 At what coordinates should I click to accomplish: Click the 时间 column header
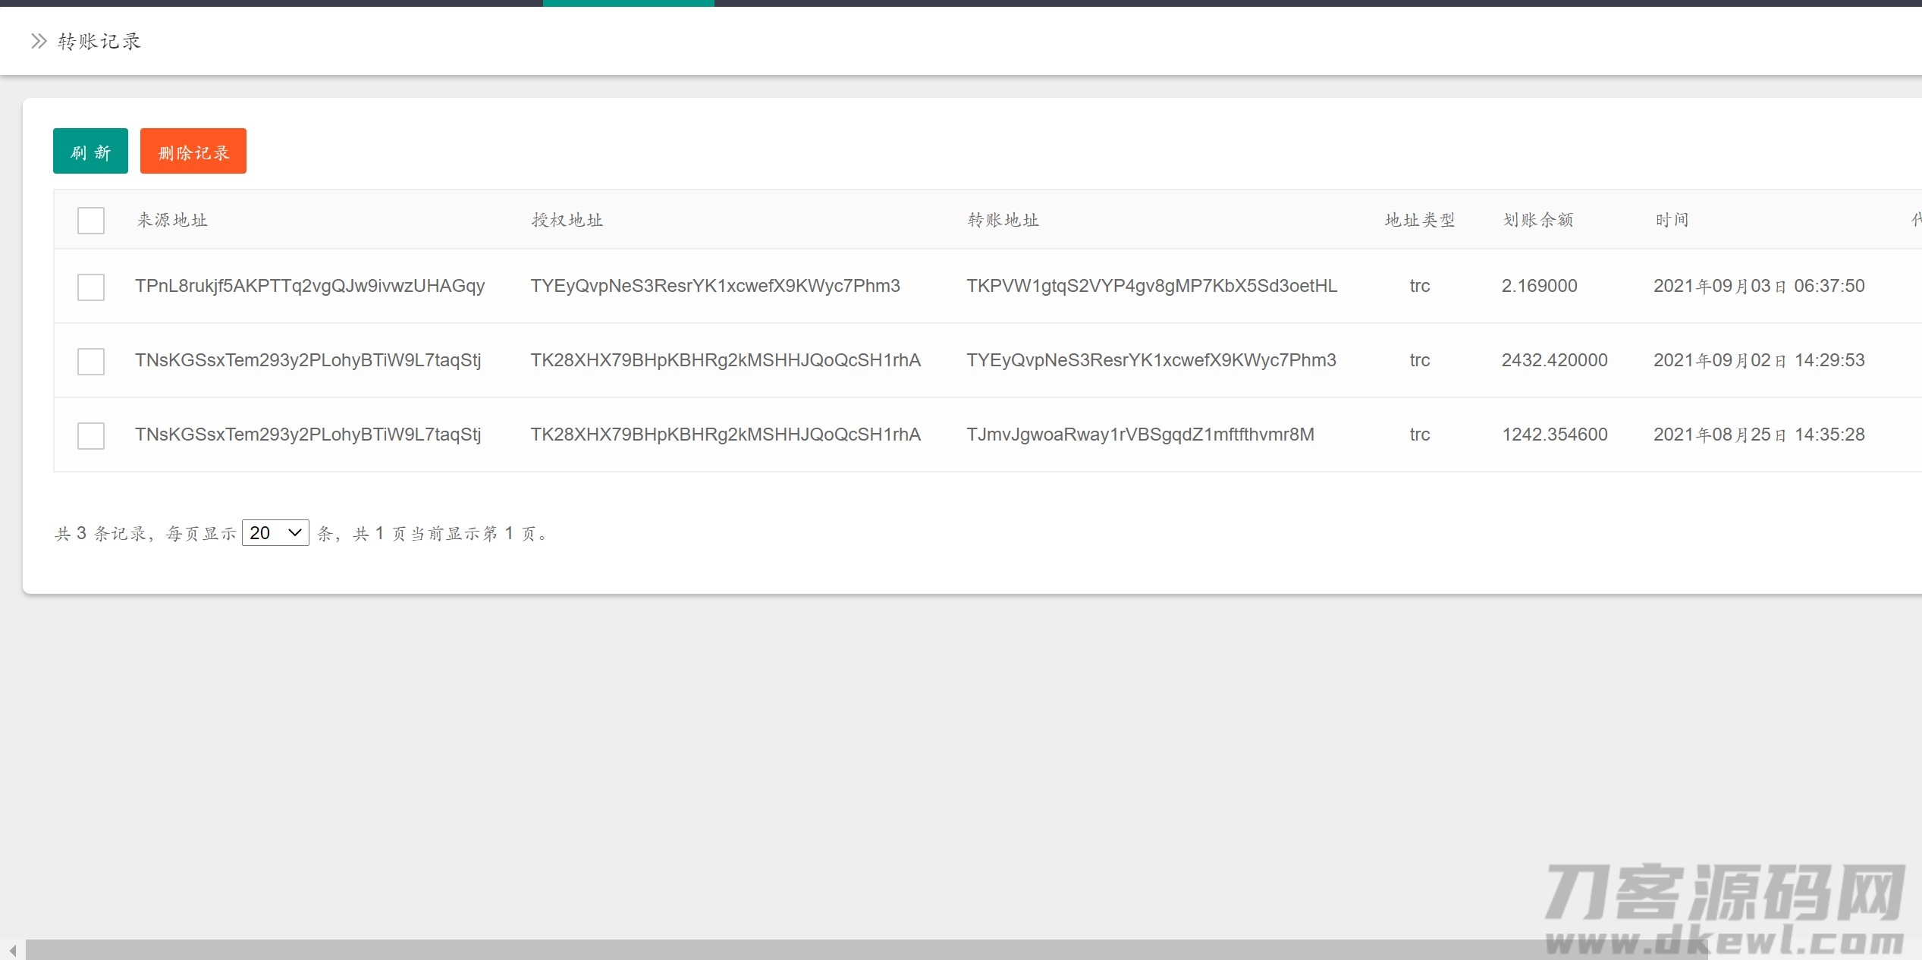[x=1672, y=220]
